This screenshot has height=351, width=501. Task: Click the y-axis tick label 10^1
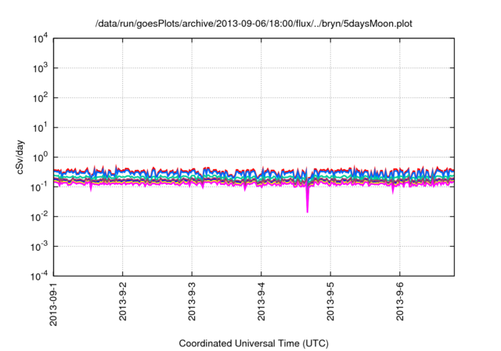click(40, 128)
